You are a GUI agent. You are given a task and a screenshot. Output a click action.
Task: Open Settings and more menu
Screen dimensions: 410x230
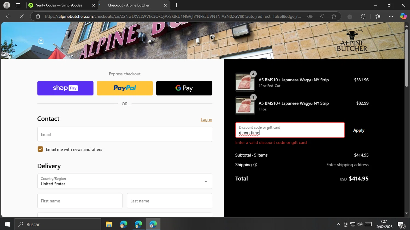(x=391, y=16)
